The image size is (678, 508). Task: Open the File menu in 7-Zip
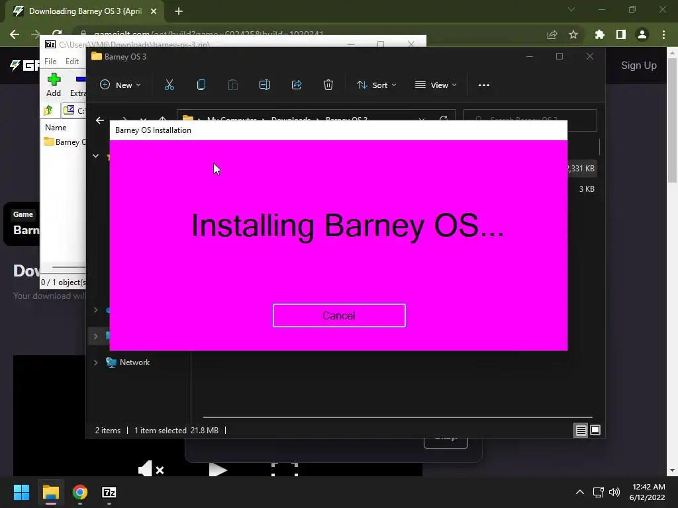point(50,62)
